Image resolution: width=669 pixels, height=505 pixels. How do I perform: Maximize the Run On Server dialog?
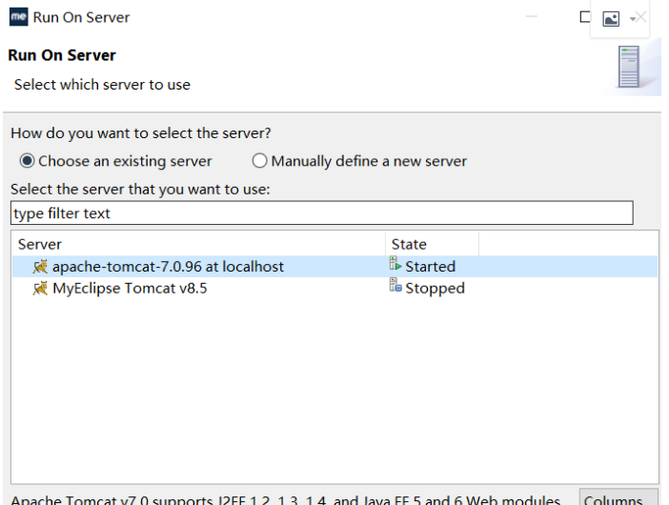(585, 17)
